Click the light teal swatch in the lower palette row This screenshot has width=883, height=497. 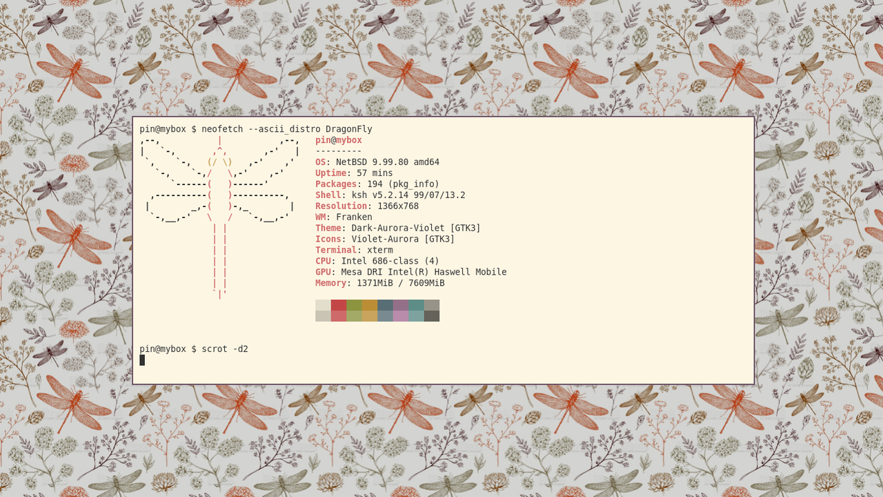(416, 316)
